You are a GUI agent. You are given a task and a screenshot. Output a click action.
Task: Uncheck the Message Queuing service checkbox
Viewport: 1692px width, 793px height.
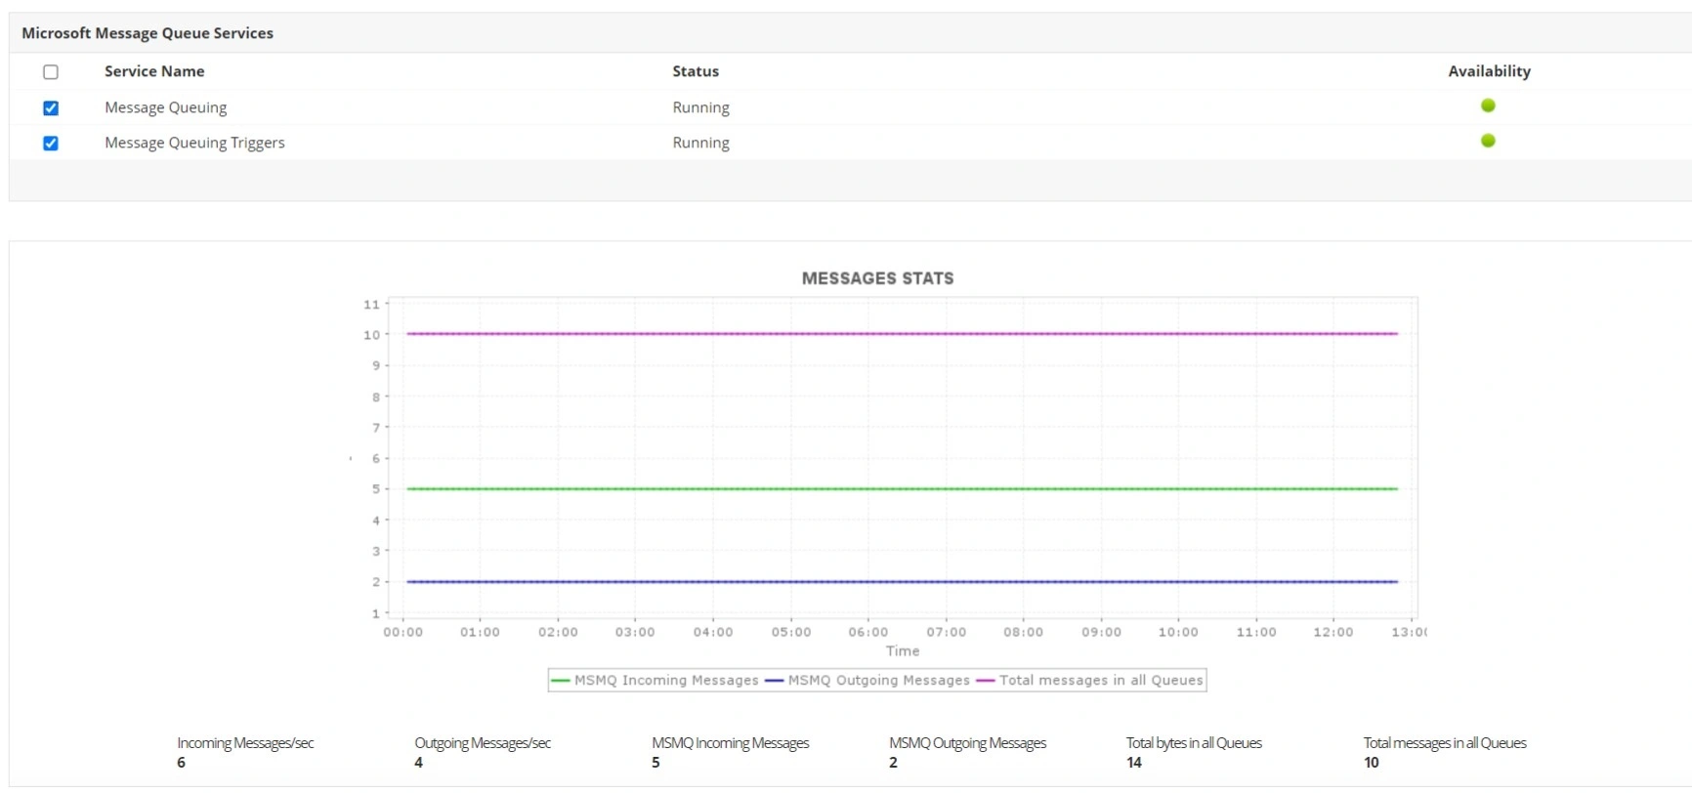click(x=51, y=108)
